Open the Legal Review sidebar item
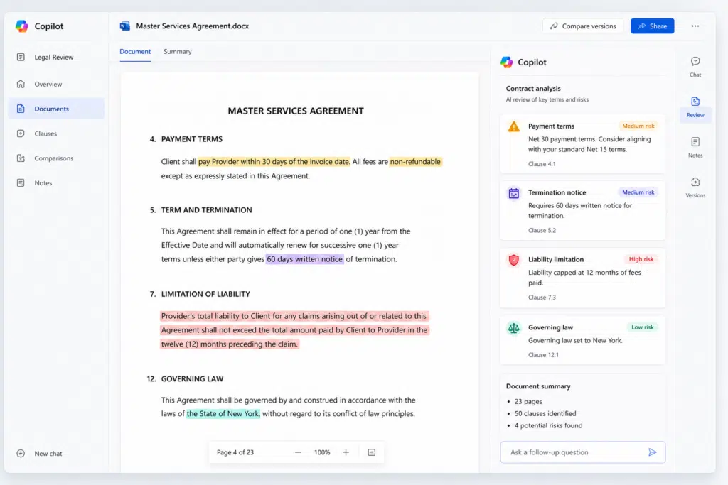 click(53, 58)
